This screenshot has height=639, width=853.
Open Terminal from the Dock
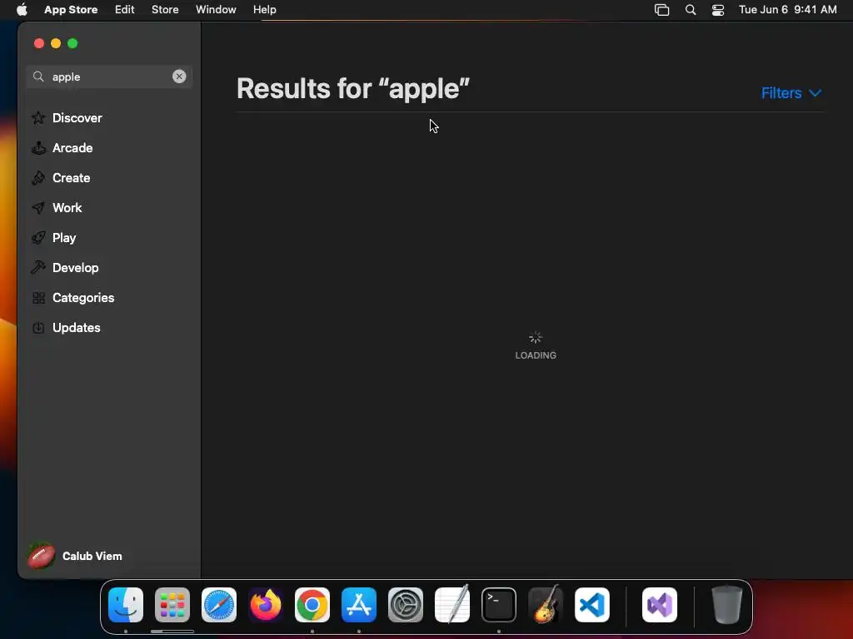tap(499, 605)
